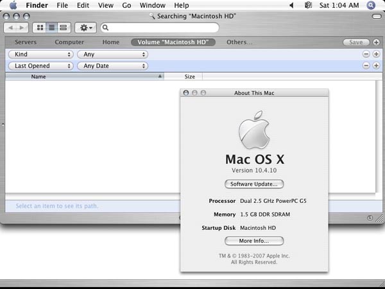Open the Any Date dropdown
Image resolution: width=385 pixels, height=289 pixels.
click(x=113, y=66)
